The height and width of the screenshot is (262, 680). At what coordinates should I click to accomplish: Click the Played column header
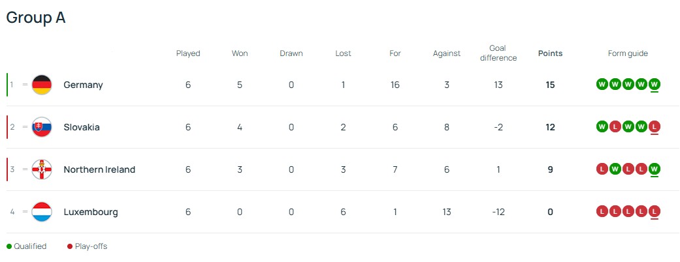pos(188,53)
